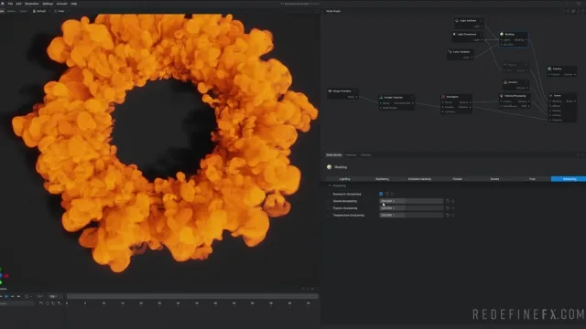The image size is (586, 329).
Task: Open the Default layout dropdown
Action: click(x=40, y=11)
